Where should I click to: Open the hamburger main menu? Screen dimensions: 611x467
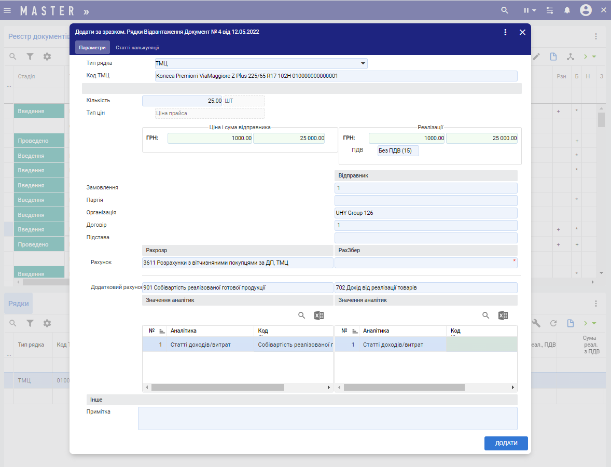click(x=7, y=10)
